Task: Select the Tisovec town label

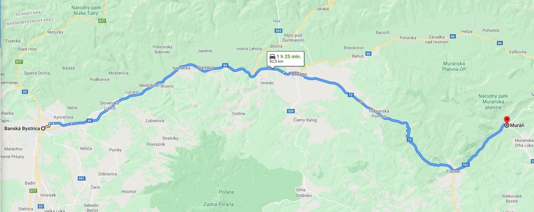Action: 453,171
